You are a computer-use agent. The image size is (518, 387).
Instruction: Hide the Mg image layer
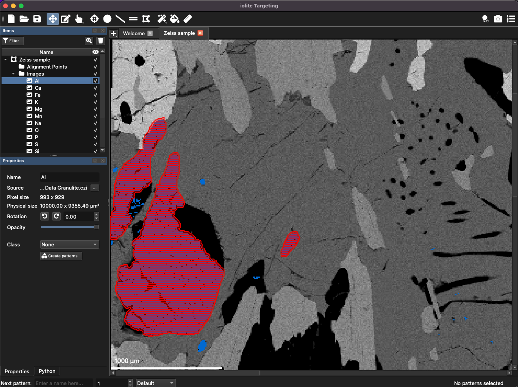tap(95, 109)
